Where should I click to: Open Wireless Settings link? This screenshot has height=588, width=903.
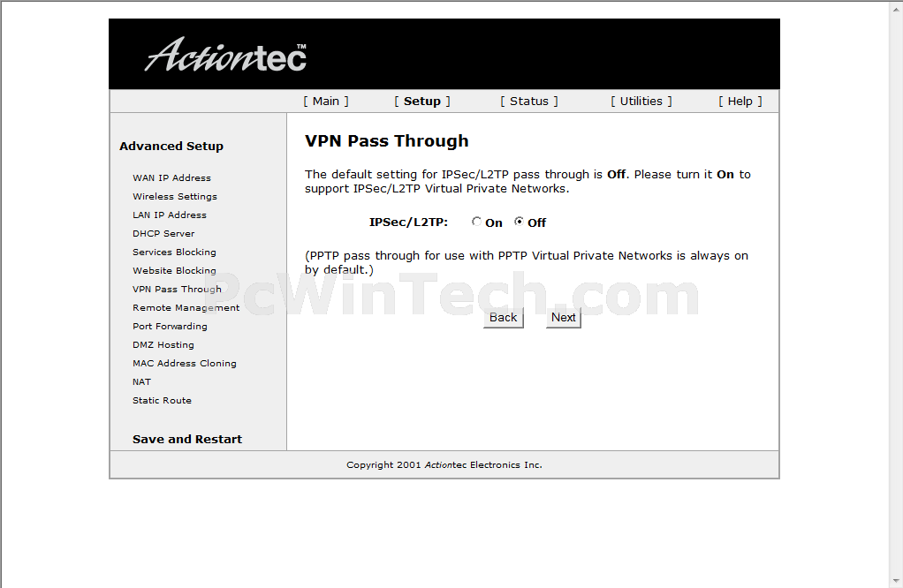[x=174, y=196]
